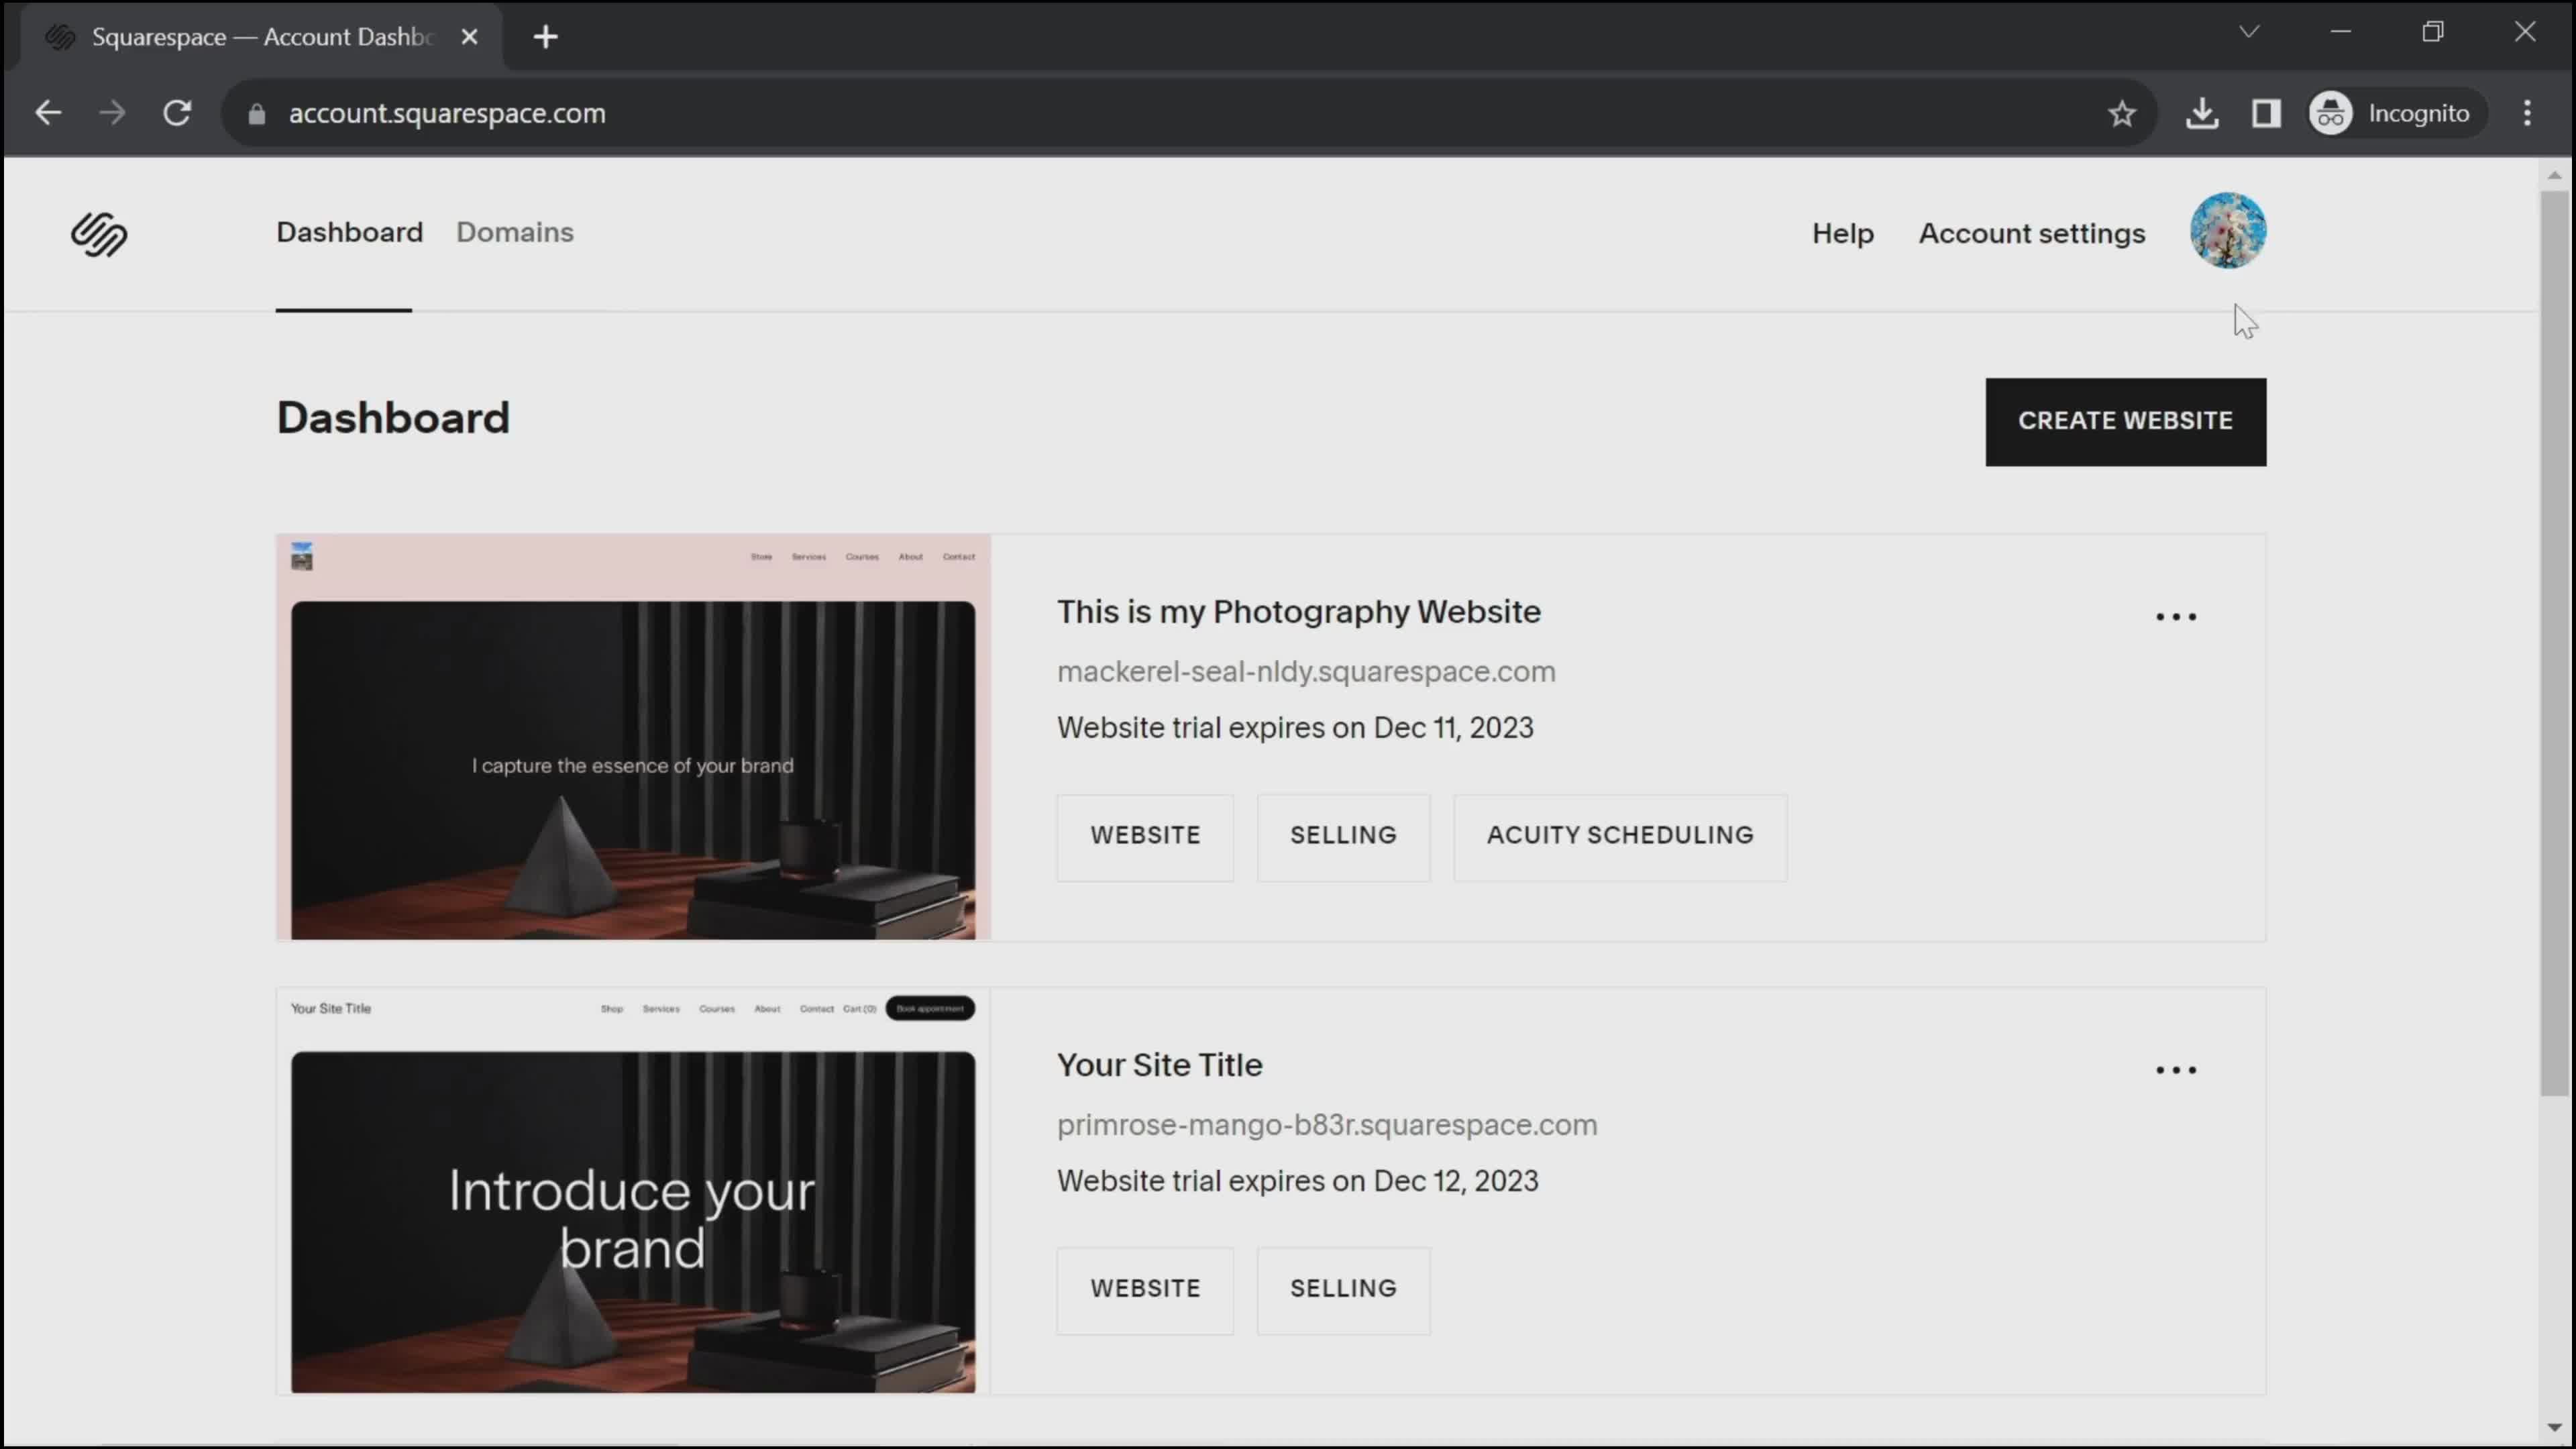Screen dimensions: 2576x1449
Task: Click the Squarespace logo icon
Action: (99, 234)
